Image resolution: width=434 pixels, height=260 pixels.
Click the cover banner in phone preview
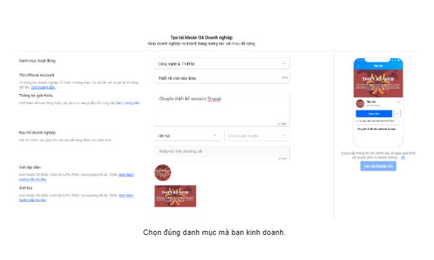tap(378, 84)
